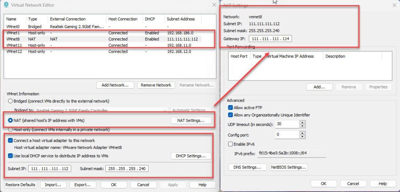Click the Virtual Network Editor globe icon
The height and width of the screenshot is (192, 400).
coord(6,5)
